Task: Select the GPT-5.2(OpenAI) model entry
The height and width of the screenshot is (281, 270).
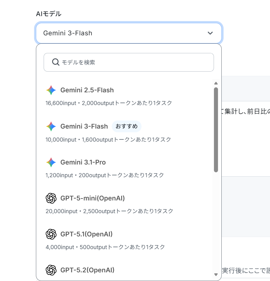Action: pos(125,270)
